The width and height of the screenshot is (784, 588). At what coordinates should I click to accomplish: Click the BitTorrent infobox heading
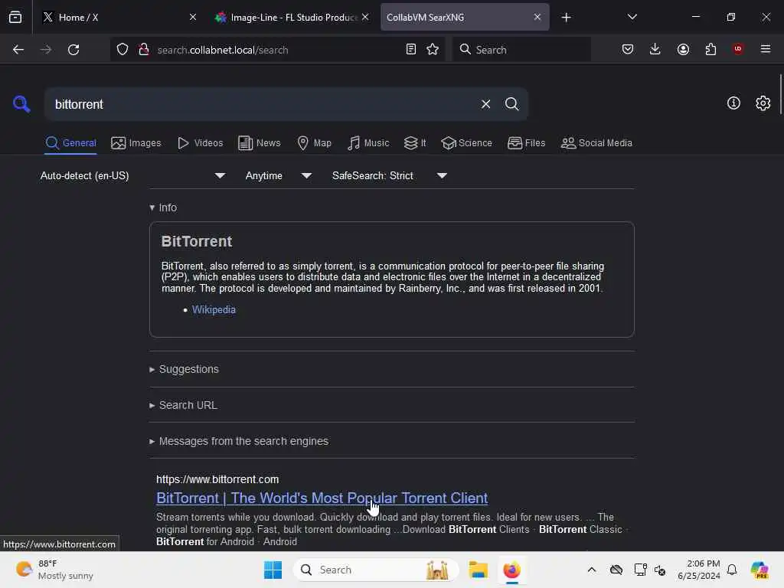click(x=197, y=241)
